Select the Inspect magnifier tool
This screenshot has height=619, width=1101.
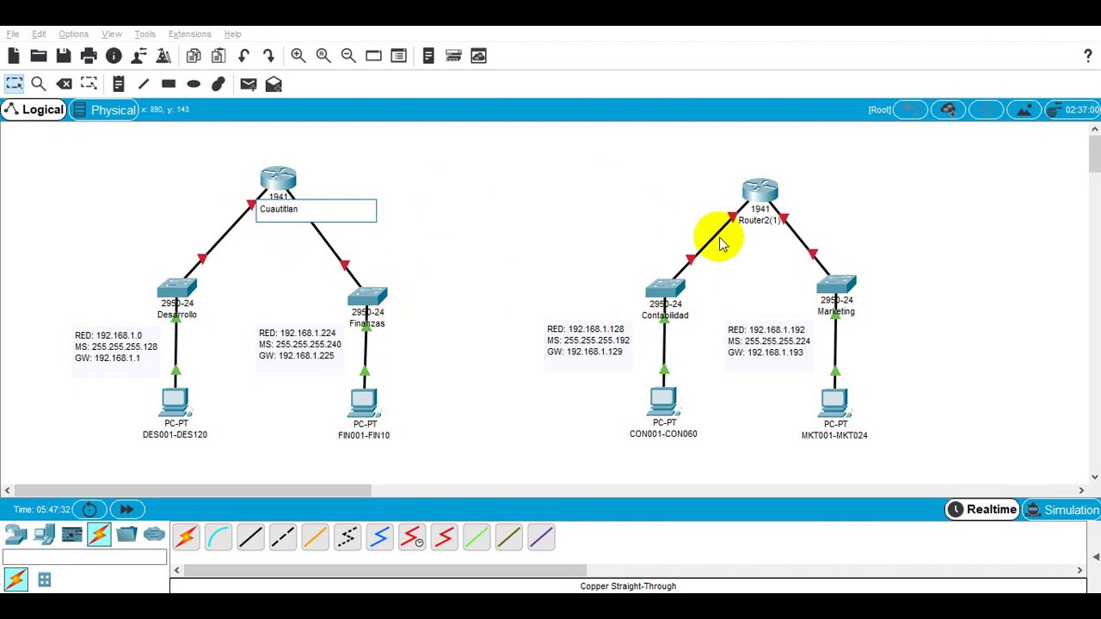[39, 84]
